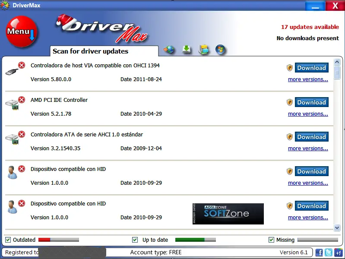This screenshot has width=345, height=259.
Task: Click Account type: FREE status text
Action: 156,252
